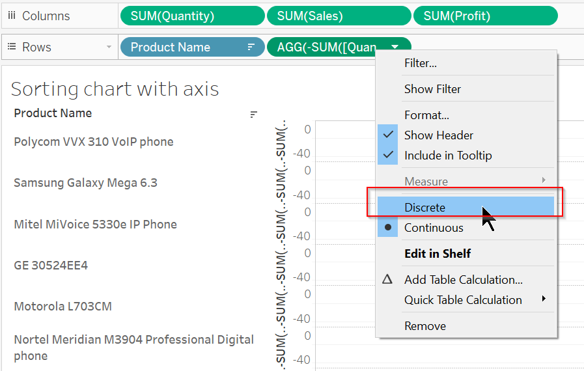The width and height of the screenshot is (584, 371).
Task: Click the Product Name pill on Rows
Action: point(192,48)
